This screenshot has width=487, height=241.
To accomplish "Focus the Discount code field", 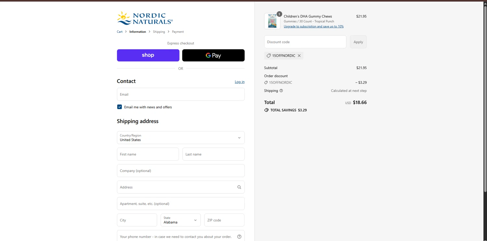I will [305, 42].
